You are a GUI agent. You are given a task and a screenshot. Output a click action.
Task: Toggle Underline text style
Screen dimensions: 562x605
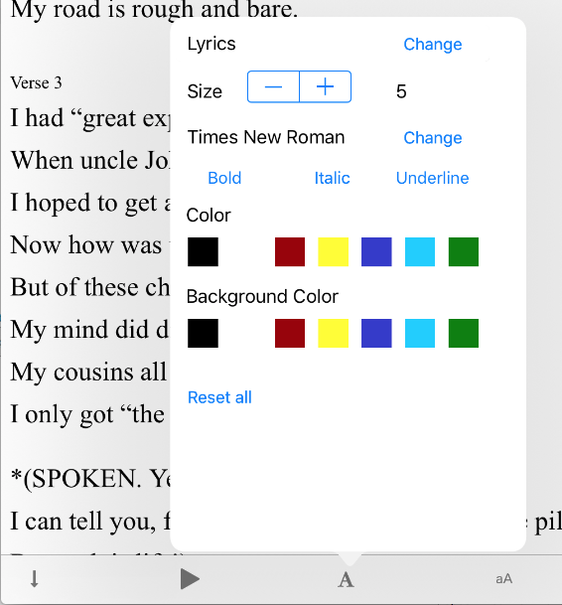click(432, 178)
